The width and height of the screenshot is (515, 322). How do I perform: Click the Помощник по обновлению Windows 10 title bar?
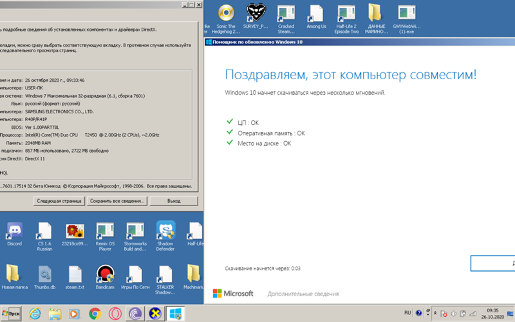(x=360, y=42)
